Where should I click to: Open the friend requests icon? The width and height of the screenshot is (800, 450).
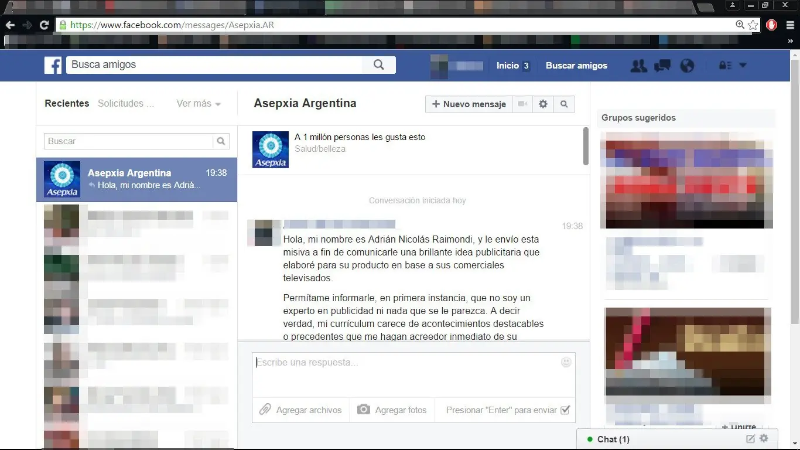tap(638, 66)
